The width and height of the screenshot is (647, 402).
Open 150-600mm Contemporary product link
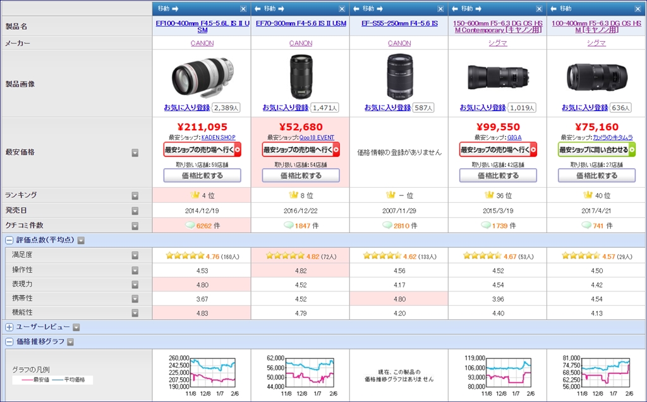coord(498,27)
